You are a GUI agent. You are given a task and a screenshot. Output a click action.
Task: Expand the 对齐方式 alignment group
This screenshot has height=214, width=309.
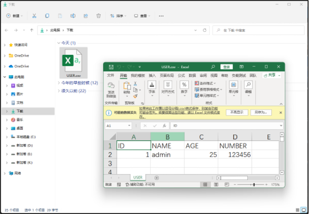168,88
